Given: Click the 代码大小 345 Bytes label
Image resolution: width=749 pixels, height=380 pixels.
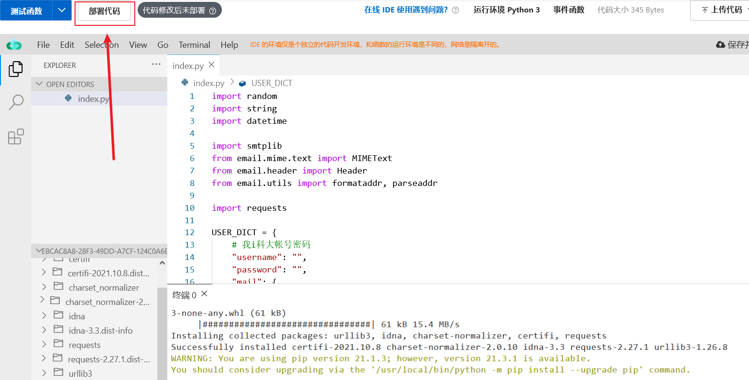Looking at the screenshot, I should click(631, 10).
